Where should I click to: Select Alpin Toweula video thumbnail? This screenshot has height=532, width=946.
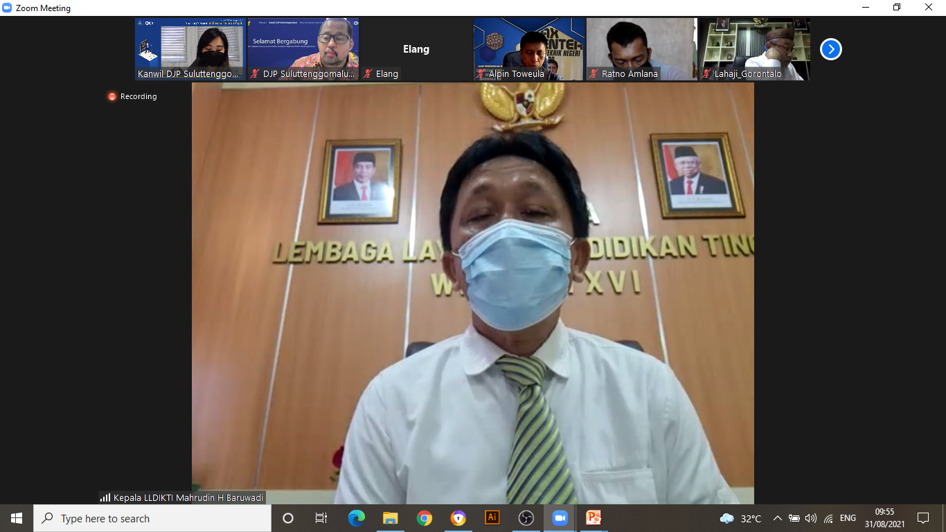pos(528,49)
